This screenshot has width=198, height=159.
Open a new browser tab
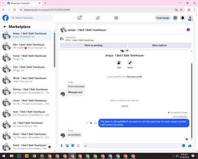tap(45, 3)
